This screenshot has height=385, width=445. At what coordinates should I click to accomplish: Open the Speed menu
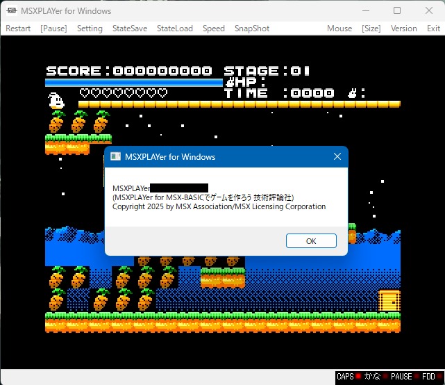click(x=213, y=28)
